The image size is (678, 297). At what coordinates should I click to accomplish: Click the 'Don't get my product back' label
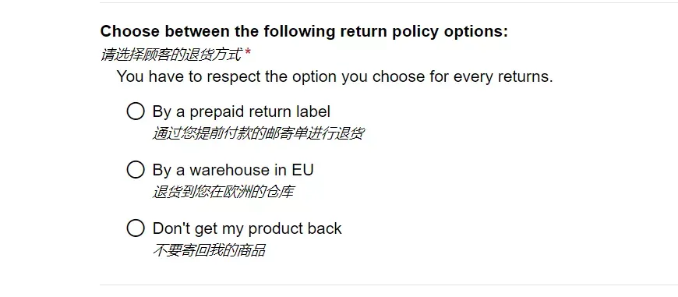click(247, 228)
